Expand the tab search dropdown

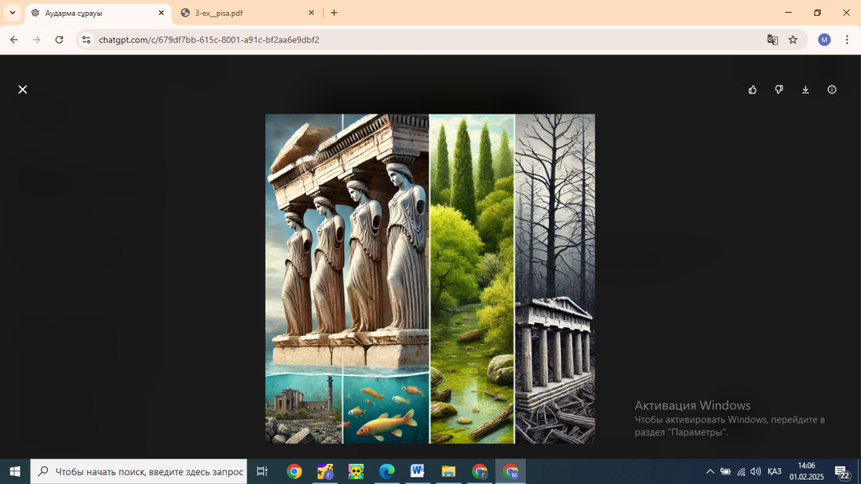pyautogui.click(x=12, y=13)
